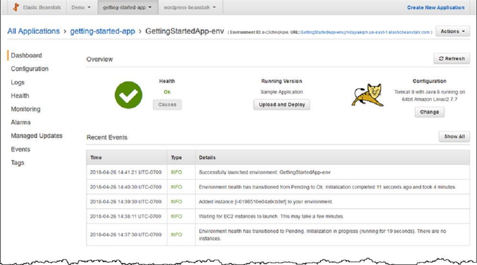477x265 pixels.
Task: Open the environment URL link
Action: pyautogui.click(x=365, y=32)
